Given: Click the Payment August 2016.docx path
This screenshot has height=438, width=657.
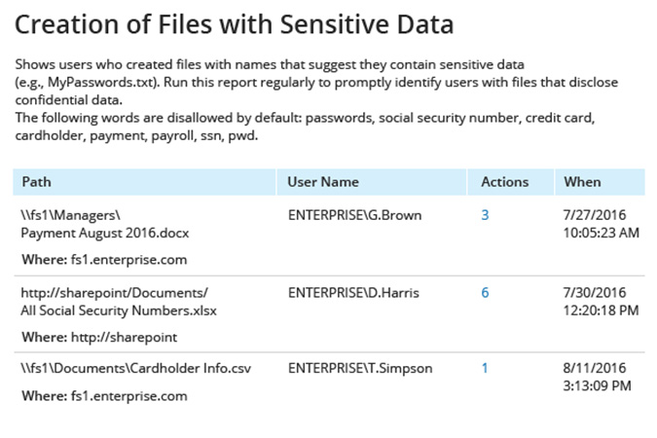Looking at the screenshot, I should click(105, 224).
